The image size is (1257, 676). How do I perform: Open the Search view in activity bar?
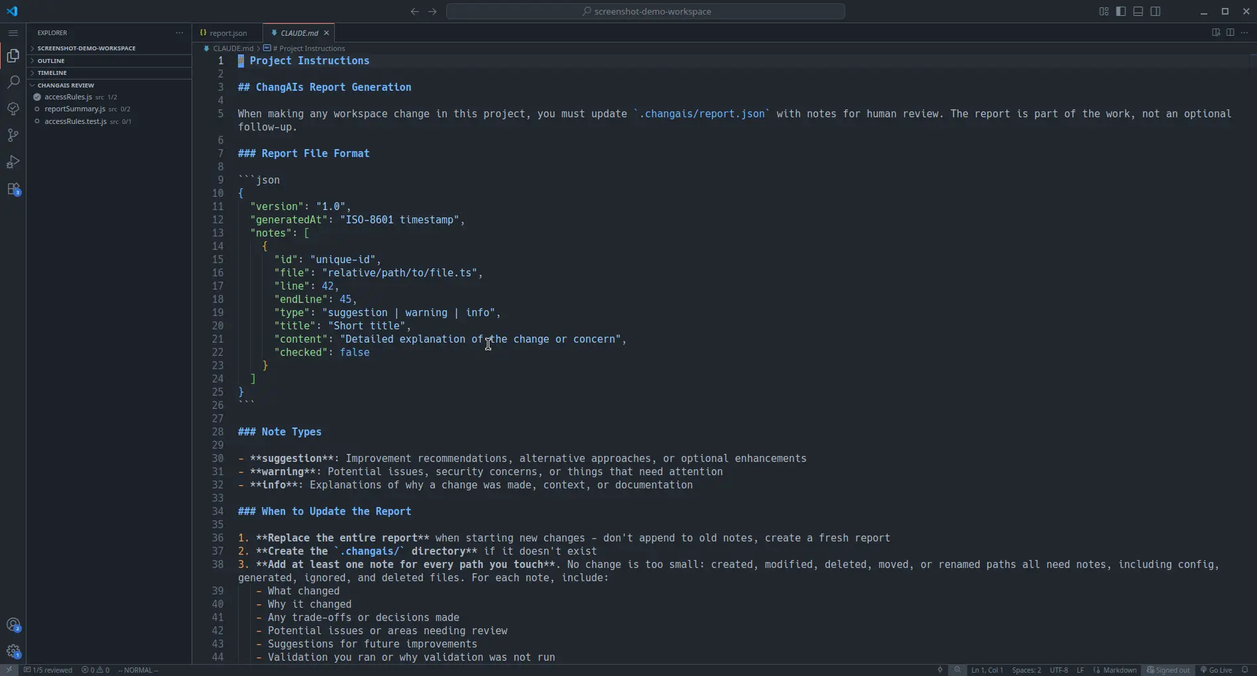[13, 82]
